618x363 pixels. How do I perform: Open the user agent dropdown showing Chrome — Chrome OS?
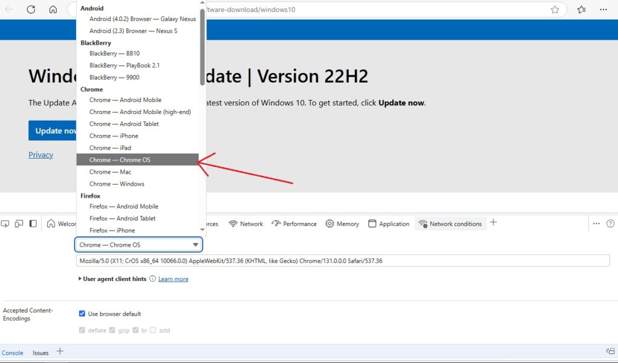[x=138, y=245]
